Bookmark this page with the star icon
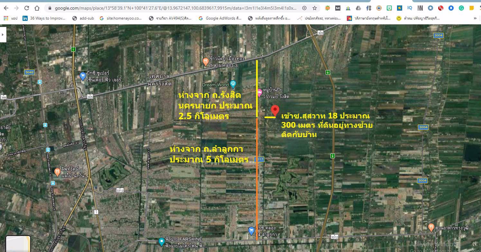The image size is (481, 252). 315,8
